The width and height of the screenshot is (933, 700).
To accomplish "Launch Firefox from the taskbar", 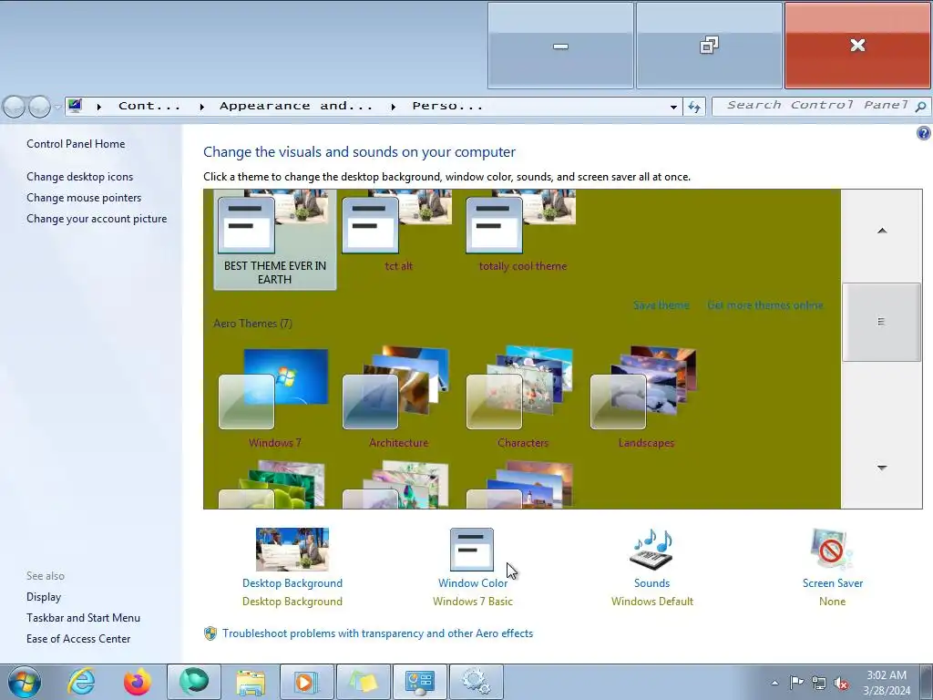I will point(137,682).
